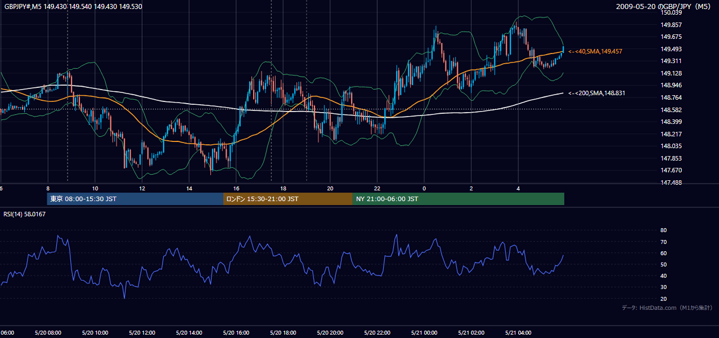Click the 149.493 price axis label
719x338 pixels.
671,49
